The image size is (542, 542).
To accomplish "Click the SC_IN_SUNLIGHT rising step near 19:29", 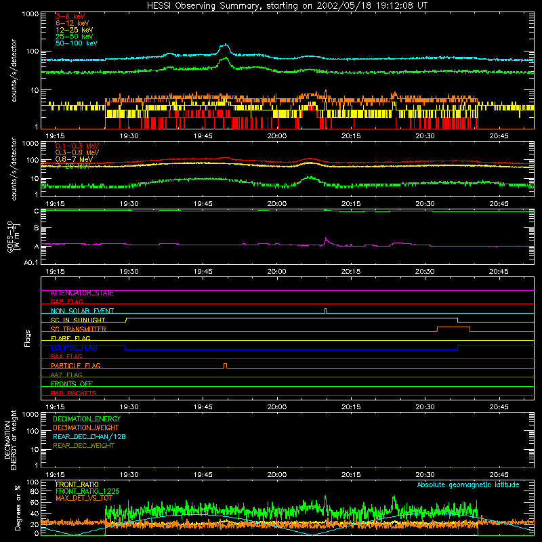I will tap(126, 320).
